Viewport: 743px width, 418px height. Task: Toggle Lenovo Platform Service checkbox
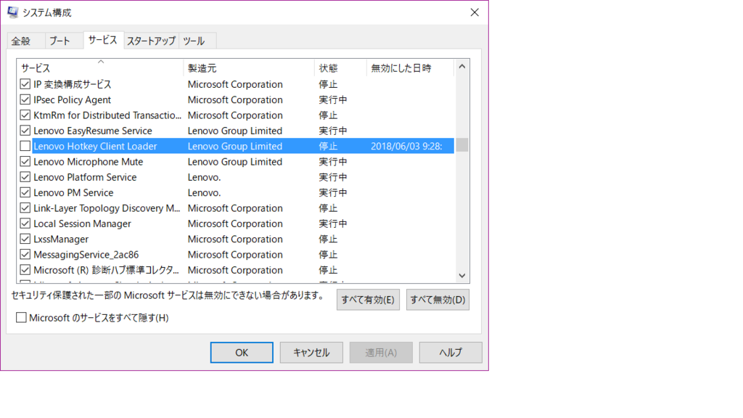pyautogui.click(x=25, y=177)
